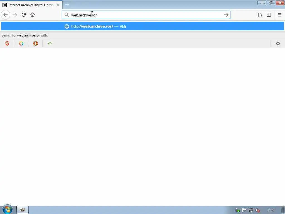Close the Internet Archive tab
The height and width of the screenshot is (214, 285).
point(58,5)
